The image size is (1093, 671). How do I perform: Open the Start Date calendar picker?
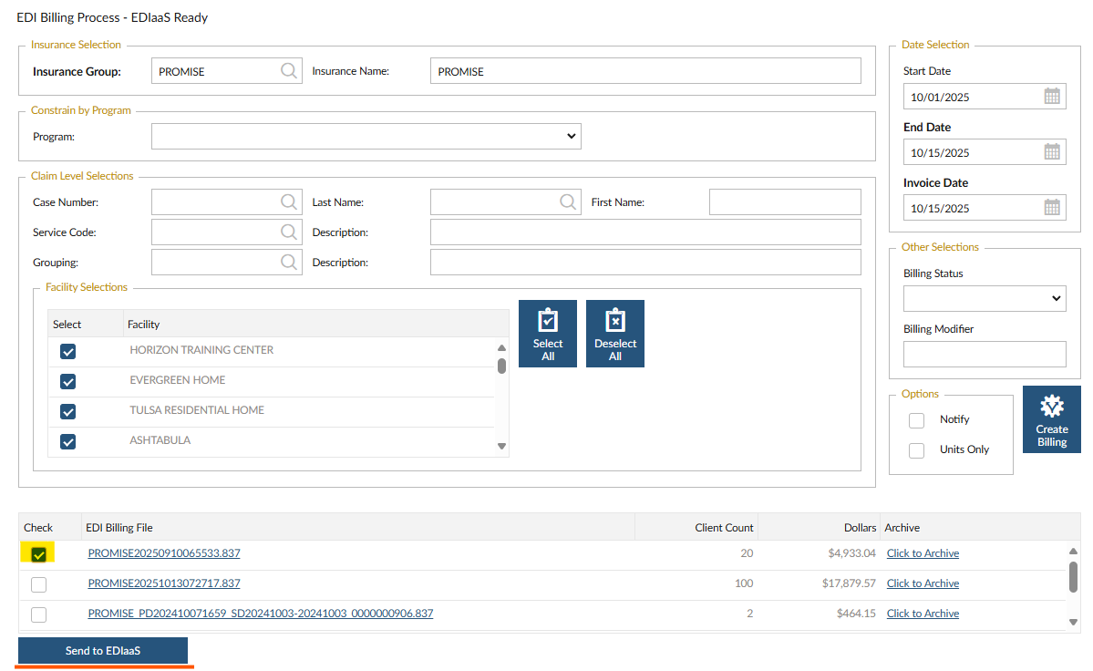[1051, 97]
